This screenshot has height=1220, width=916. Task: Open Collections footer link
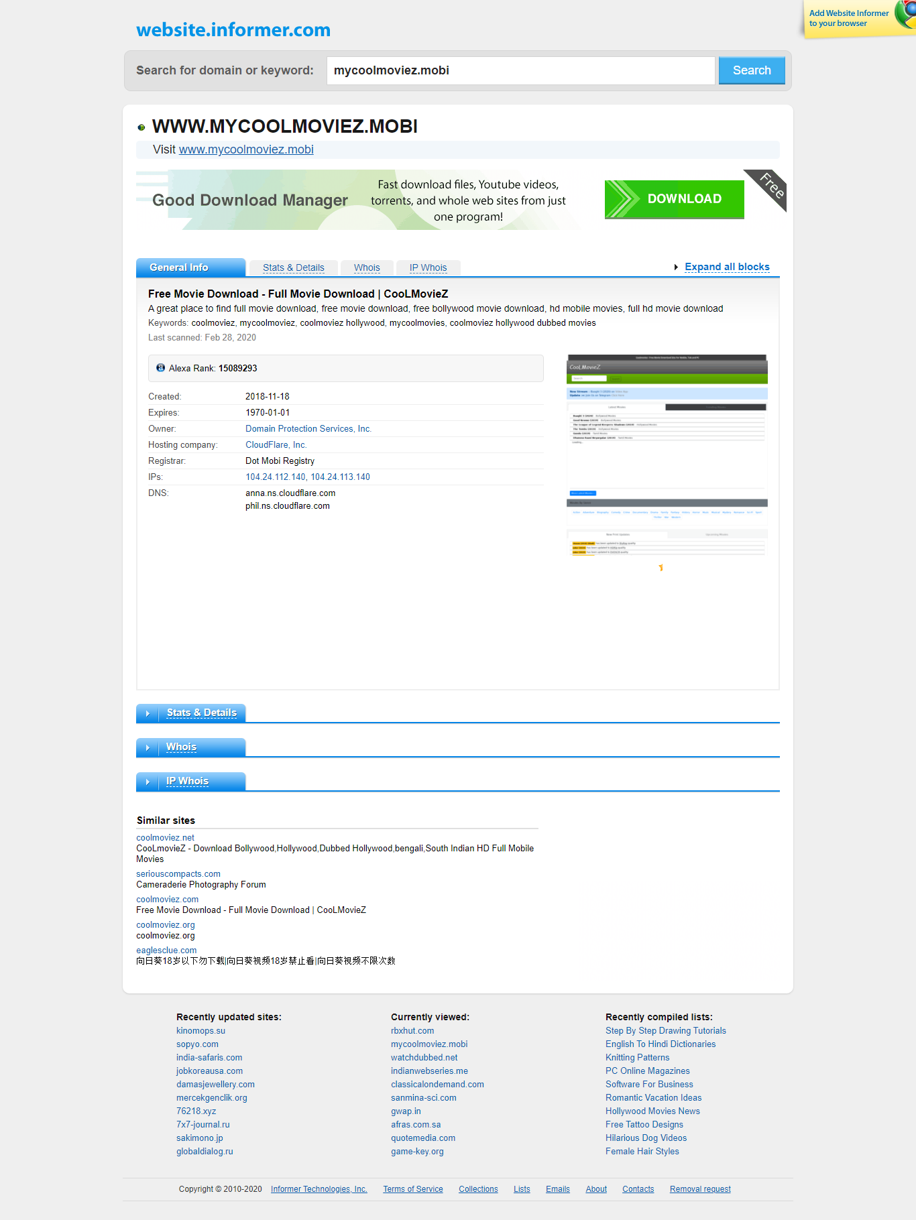pyautogui.click(x=478, y=1189)
